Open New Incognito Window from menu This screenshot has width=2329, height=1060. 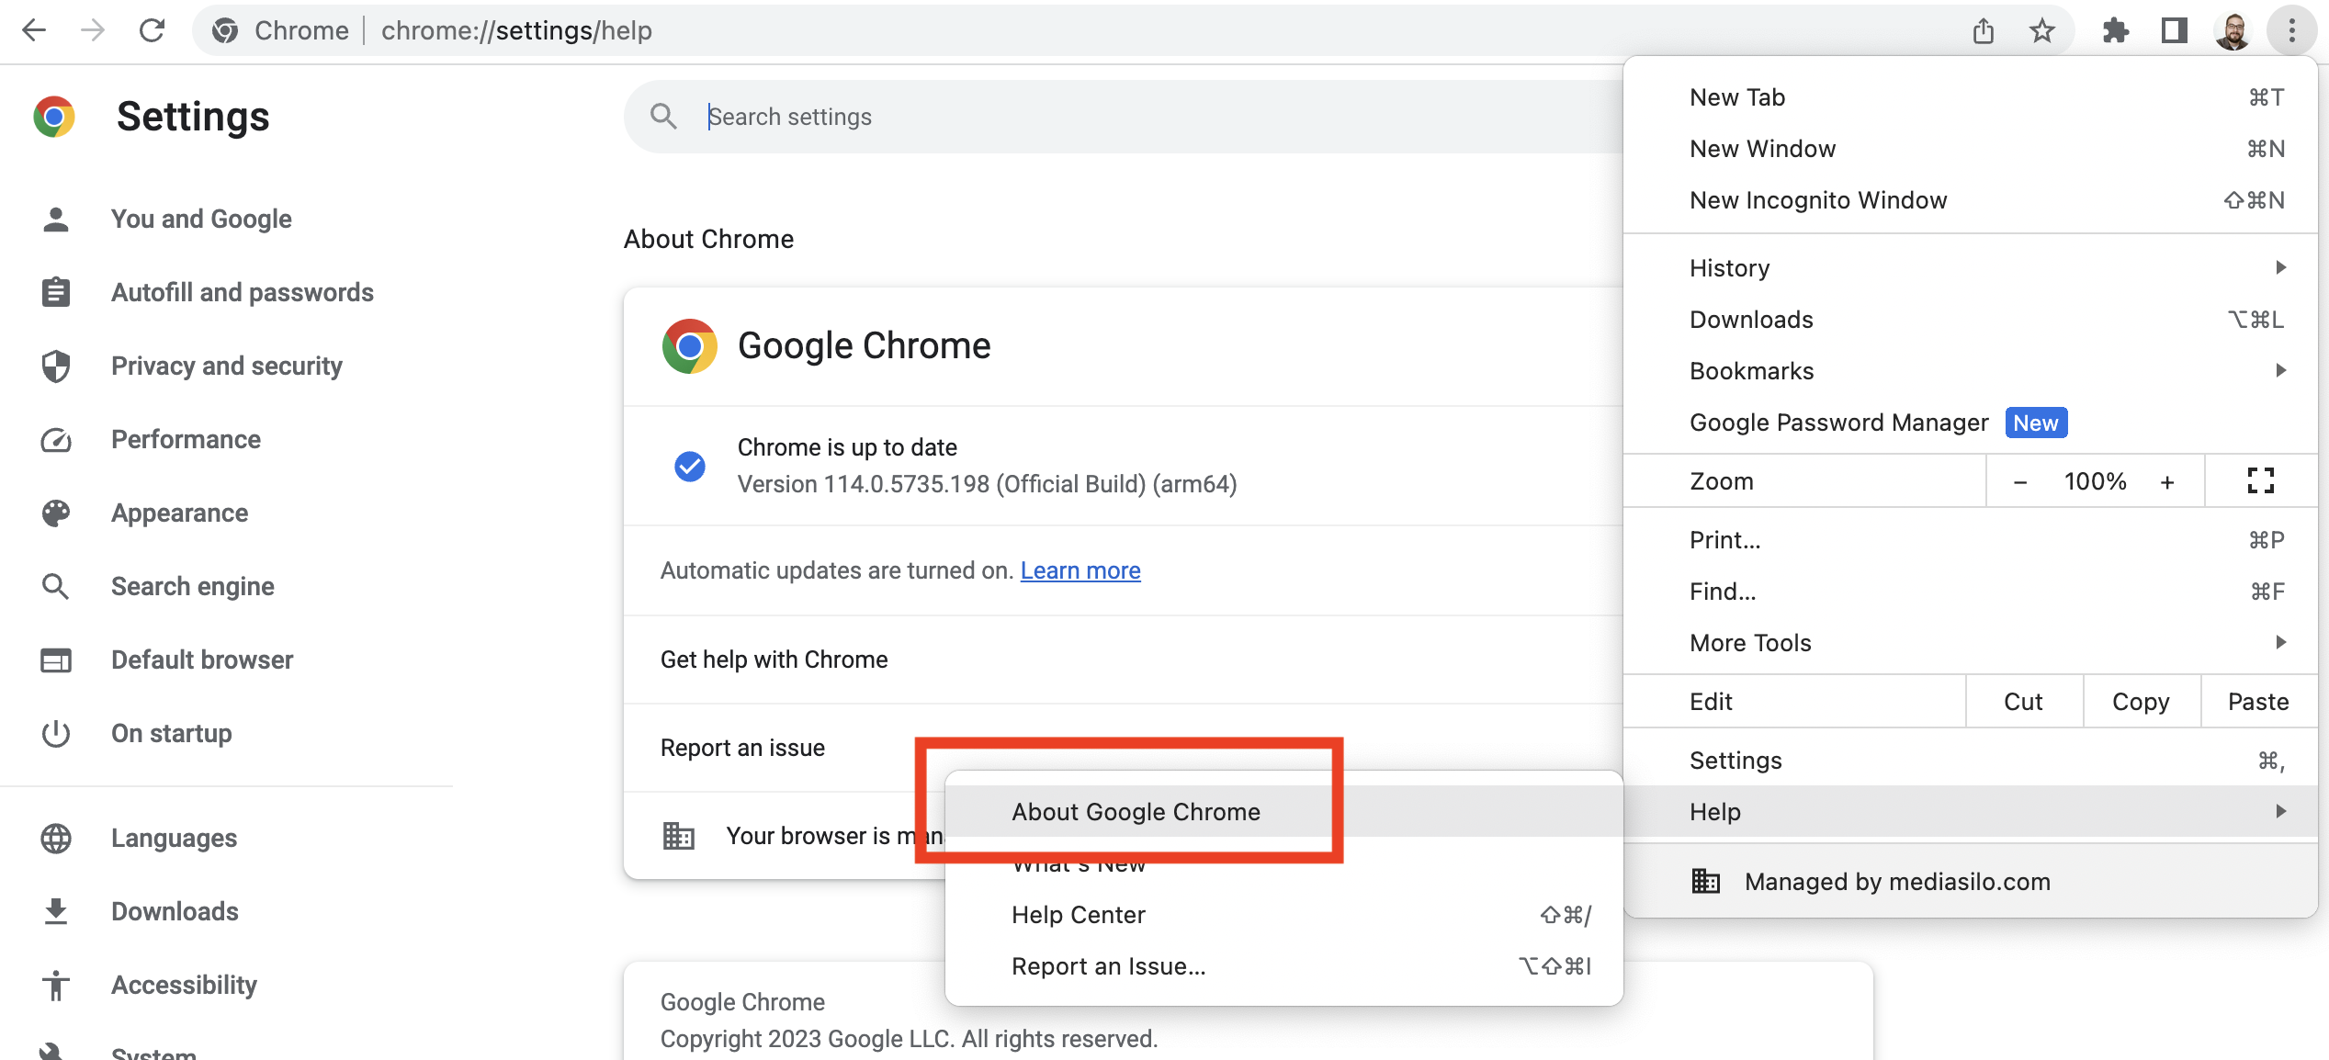coord(1818,199)
